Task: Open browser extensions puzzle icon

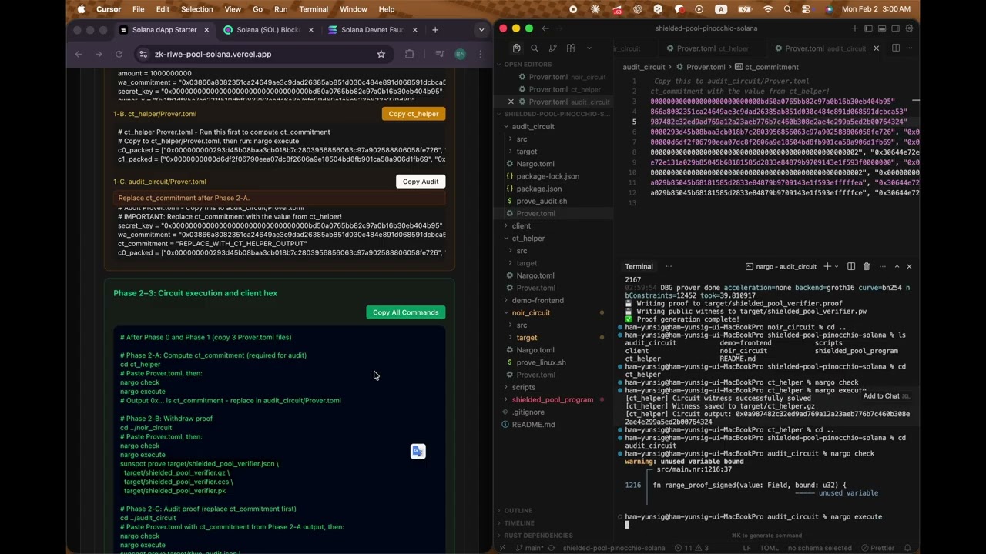Action: click(410, 54)
